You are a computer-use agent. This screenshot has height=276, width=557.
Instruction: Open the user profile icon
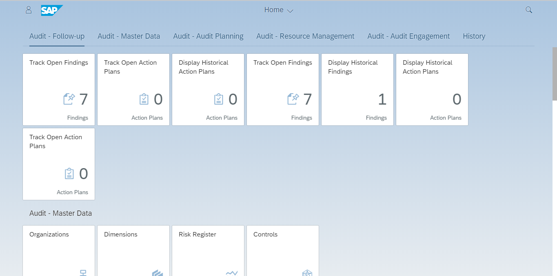pos(28,9)
